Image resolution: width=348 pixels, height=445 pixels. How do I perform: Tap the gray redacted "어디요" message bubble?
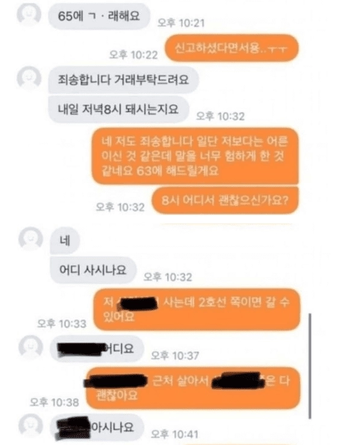[x=97, y=349]
